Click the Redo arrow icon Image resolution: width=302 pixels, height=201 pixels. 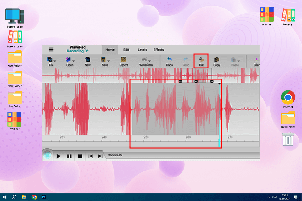tap(186, 59)
